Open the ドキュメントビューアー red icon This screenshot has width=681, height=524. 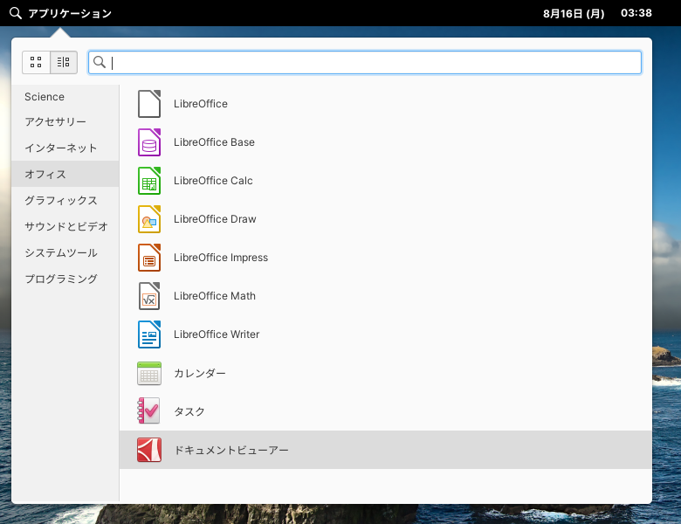[149, 450]
